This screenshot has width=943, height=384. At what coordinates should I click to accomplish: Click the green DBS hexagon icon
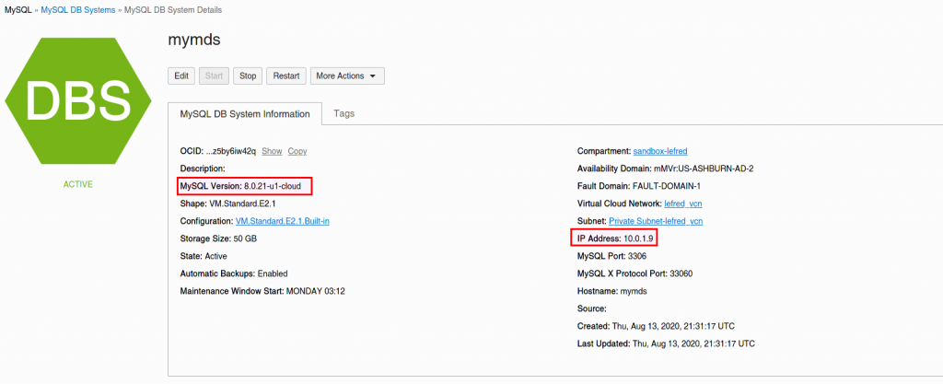[x=78, y=101]
